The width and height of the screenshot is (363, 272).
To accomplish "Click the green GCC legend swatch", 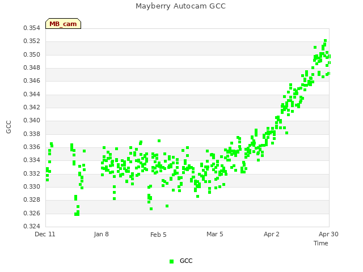I will click(x=171, y=261).
